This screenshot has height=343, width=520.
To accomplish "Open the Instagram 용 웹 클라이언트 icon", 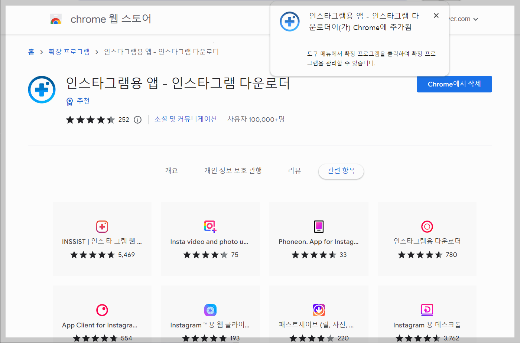I will pyautogui.click(x=210, y=310).
